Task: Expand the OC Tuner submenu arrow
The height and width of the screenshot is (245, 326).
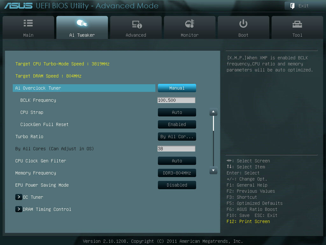Action: click(x=19, y=197)
